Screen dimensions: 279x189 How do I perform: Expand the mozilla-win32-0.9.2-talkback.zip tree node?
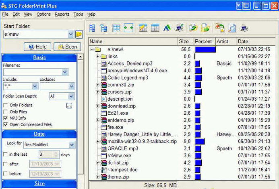pos(98,142)
